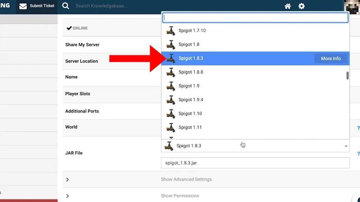Click the user avatar in top corner

pyautogui.click(x=351, y=7)
